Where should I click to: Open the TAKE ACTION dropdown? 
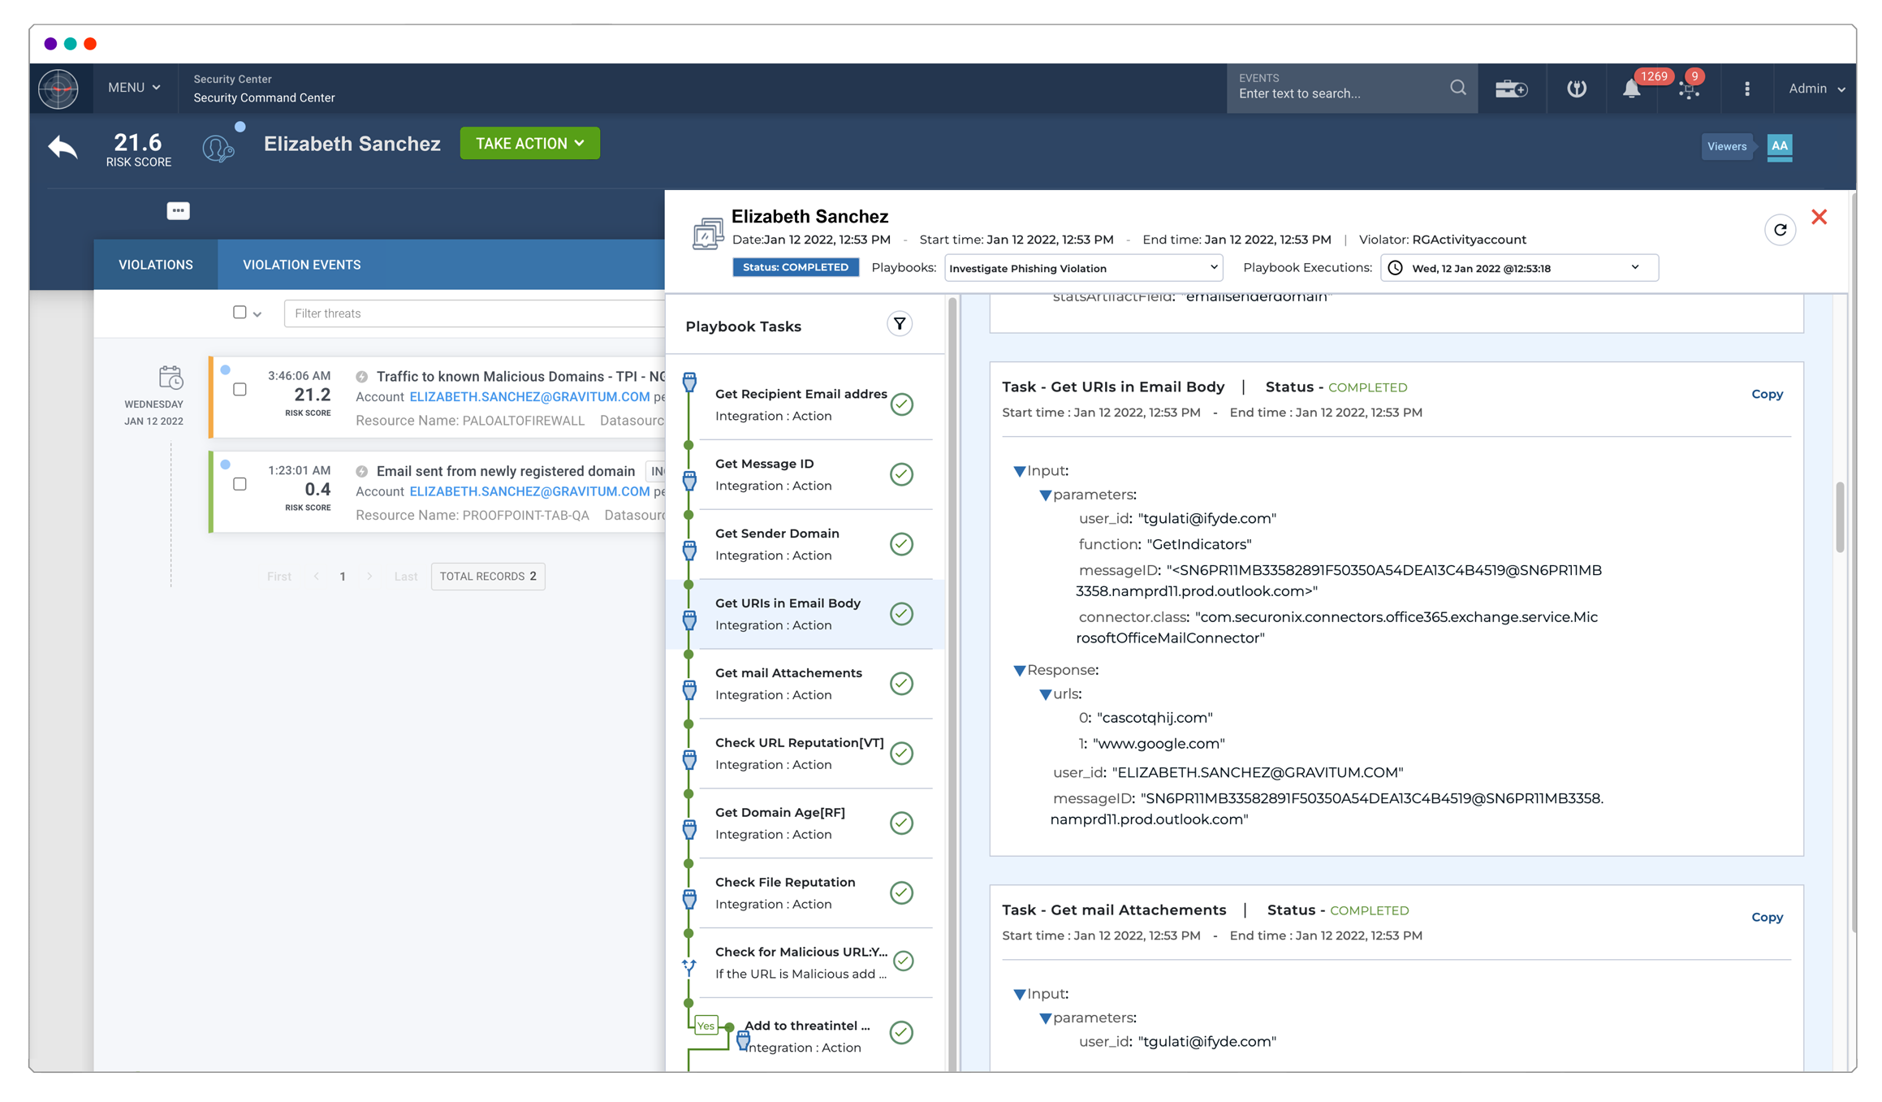[529, 144]
